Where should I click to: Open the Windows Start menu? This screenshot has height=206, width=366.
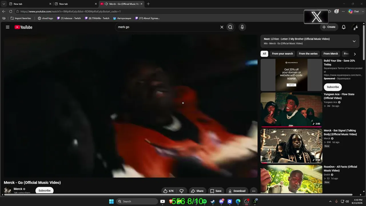click(111, 201)
